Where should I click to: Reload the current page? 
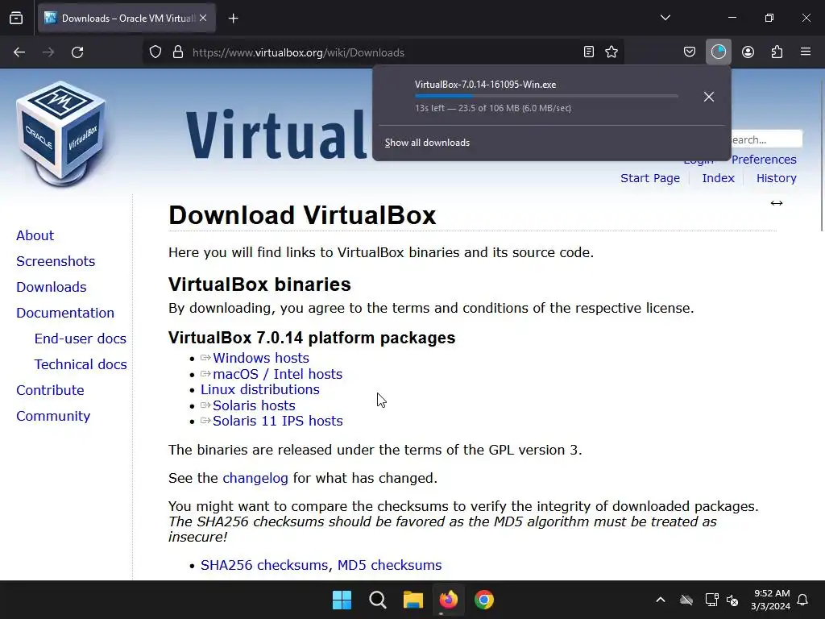click(x=77, y=52)
